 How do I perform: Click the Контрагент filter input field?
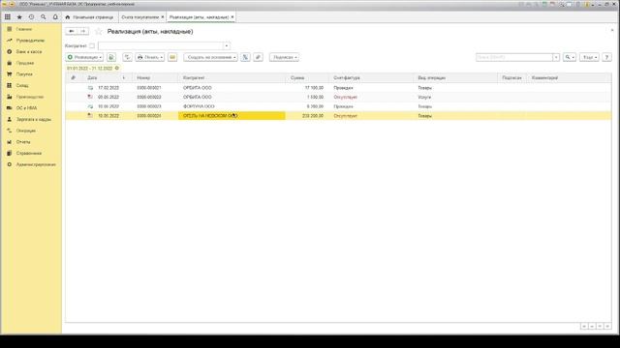pyautogui.click(x=161, y=45)
